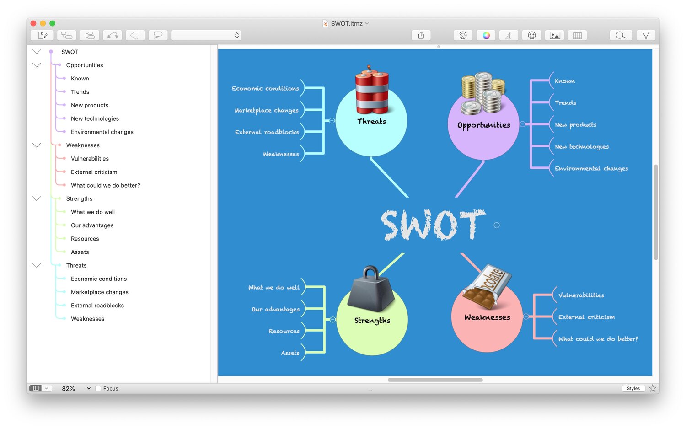Click the Styles button
Viewport: 686px width, 429px height.
[x=633, y=388]
